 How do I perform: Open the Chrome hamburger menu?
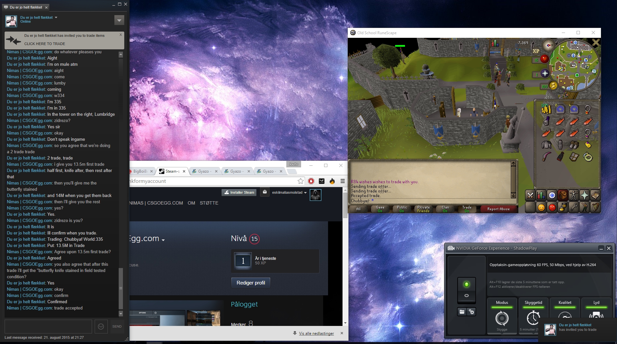pyautogui.click(x=343, y=181)
